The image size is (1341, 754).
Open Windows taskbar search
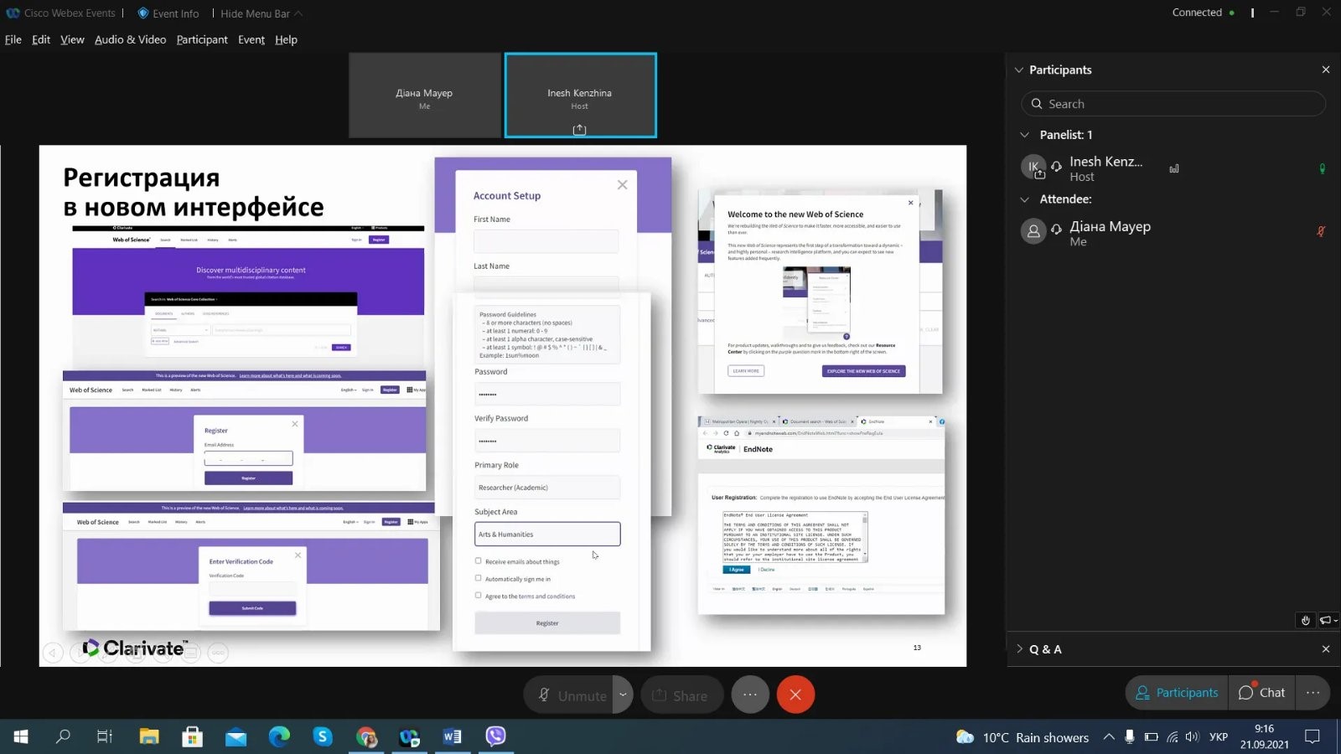coord(63,736)
